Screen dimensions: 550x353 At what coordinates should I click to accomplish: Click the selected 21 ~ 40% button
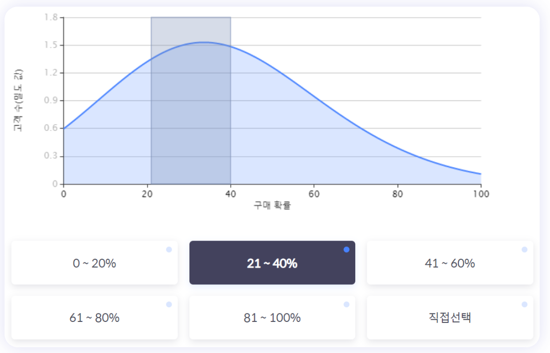click(x=272, y=263)
